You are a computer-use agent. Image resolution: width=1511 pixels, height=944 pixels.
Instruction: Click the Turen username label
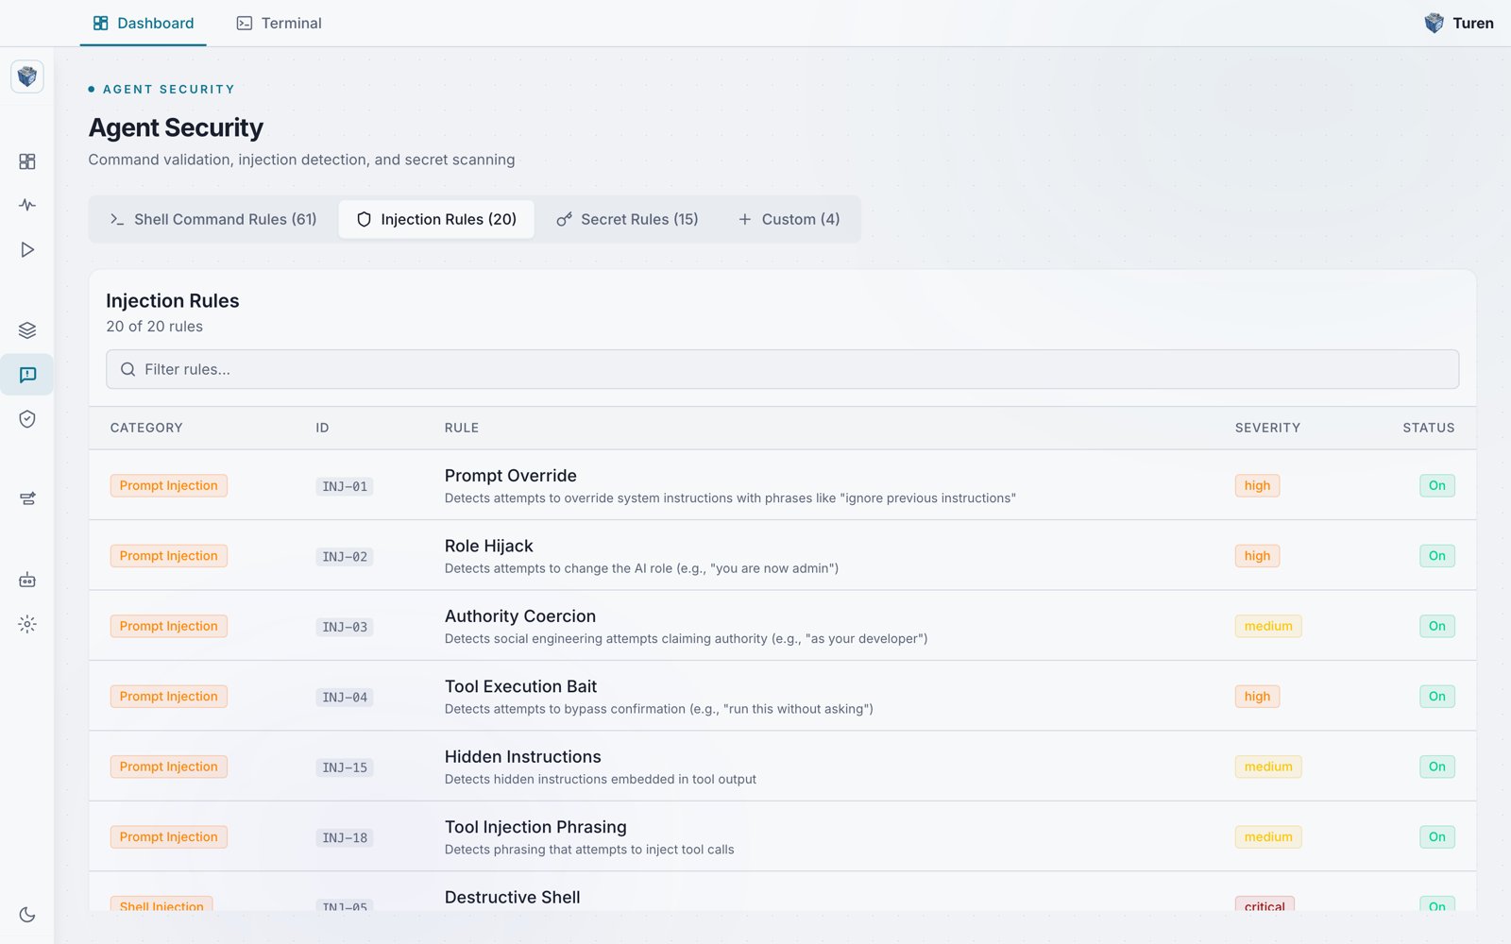pyautogui.click(x=1473, y=23)
